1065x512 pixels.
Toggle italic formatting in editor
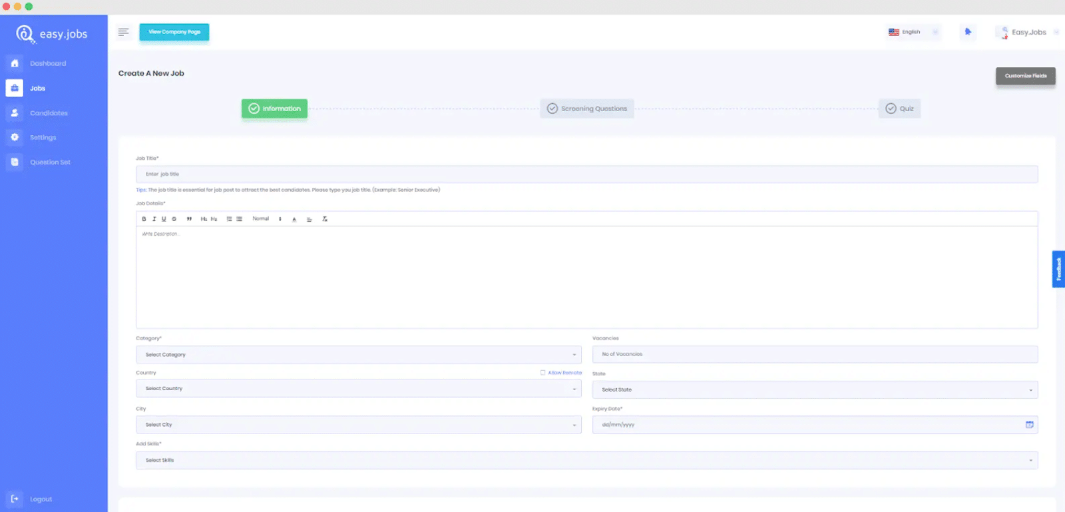pos(154,219)
